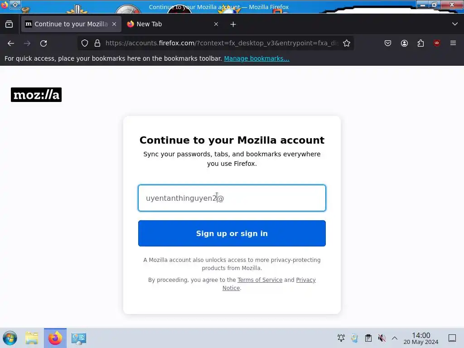Open the uBlock Origin extension

click(x=437, y=43)
